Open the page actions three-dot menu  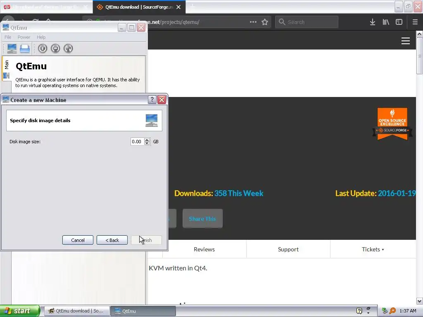point(253,22)
